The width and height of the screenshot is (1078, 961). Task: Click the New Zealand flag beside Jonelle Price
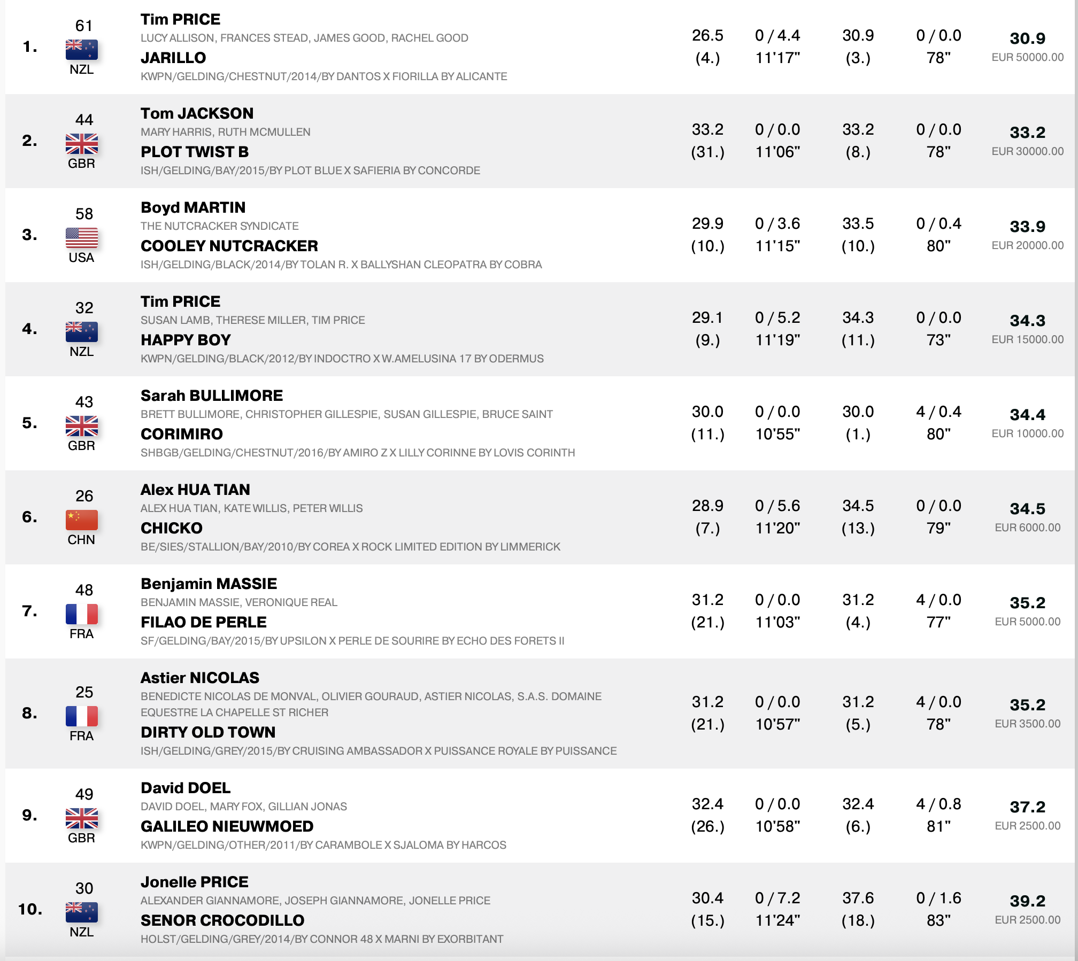click(81, 912)
